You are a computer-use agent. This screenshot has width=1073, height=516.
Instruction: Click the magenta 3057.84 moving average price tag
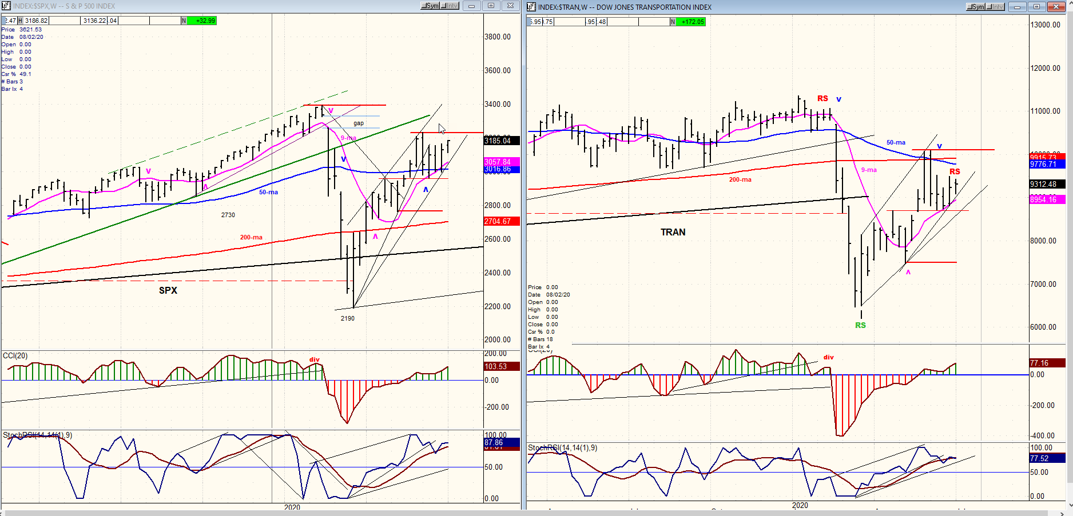pos(502,162)
